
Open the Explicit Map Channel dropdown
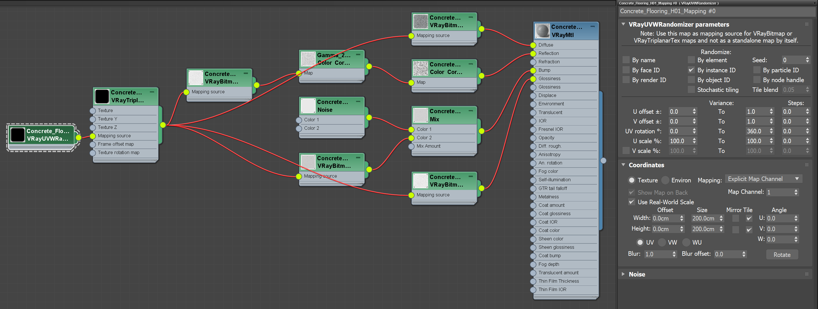pyautogui.click(x=763, y=178)
